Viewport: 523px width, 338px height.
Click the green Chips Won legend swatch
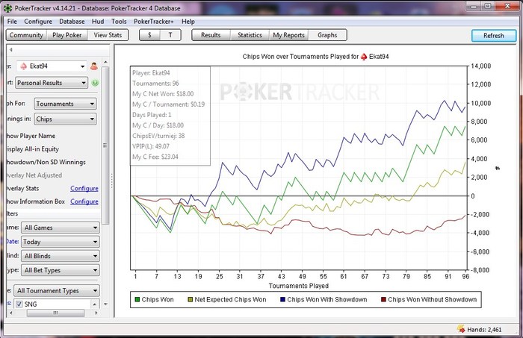click(137, 299)
